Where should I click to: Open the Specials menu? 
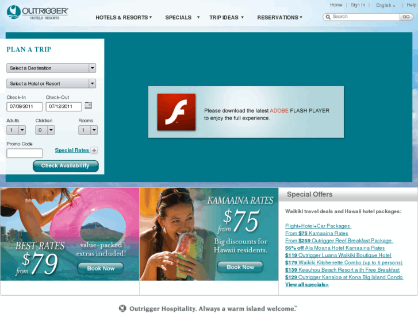point(182,18)
